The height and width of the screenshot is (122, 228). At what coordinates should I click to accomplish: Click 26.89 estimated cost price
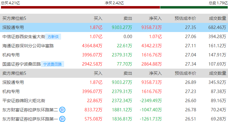point(191,82)
